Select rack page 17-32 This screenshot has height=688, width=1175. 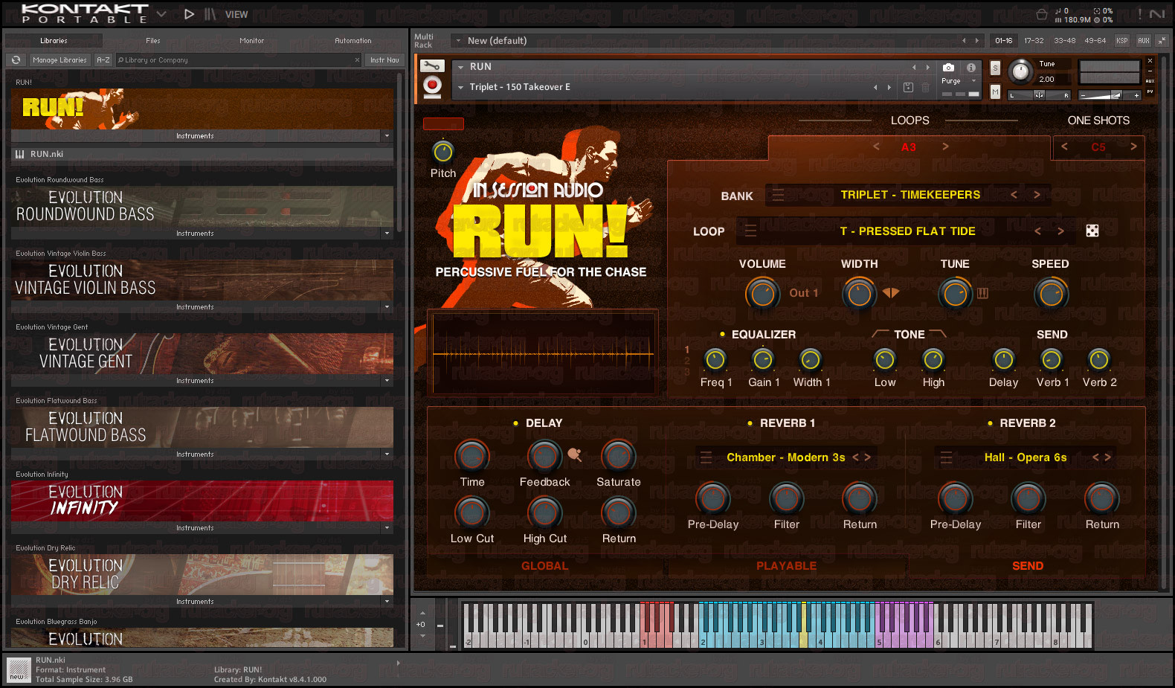pyautogui.click(x=1034, y=40)
